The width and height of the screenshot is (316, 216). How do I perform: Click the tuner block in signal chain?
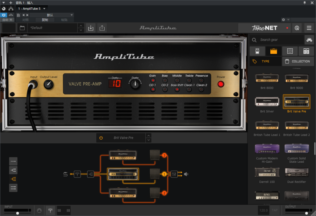[x=77, y=174]
